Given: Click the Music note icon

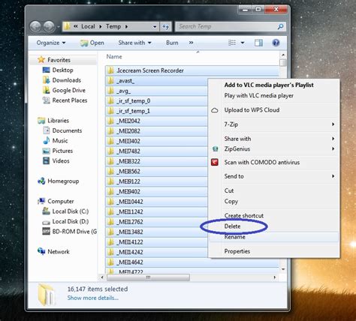Looking at the screenshot, I should click(x=47, y=140).
